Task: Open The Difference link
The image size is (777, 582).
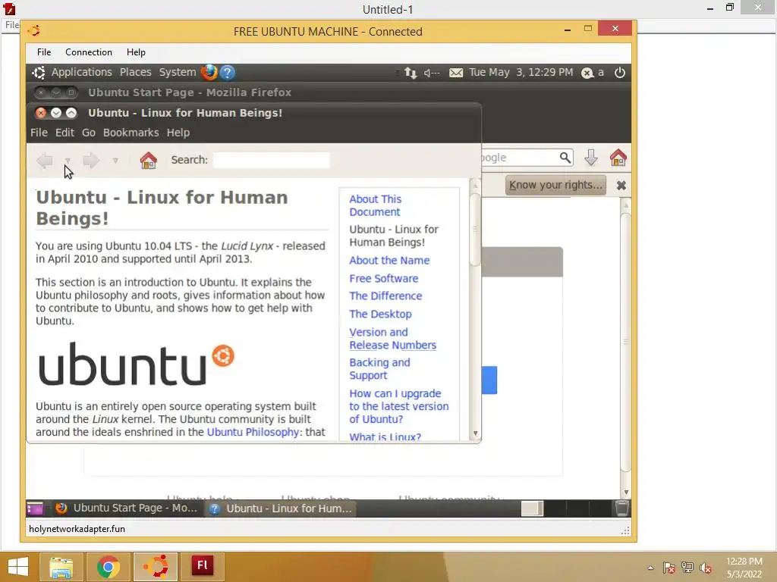Action: (x=385, y=296)
